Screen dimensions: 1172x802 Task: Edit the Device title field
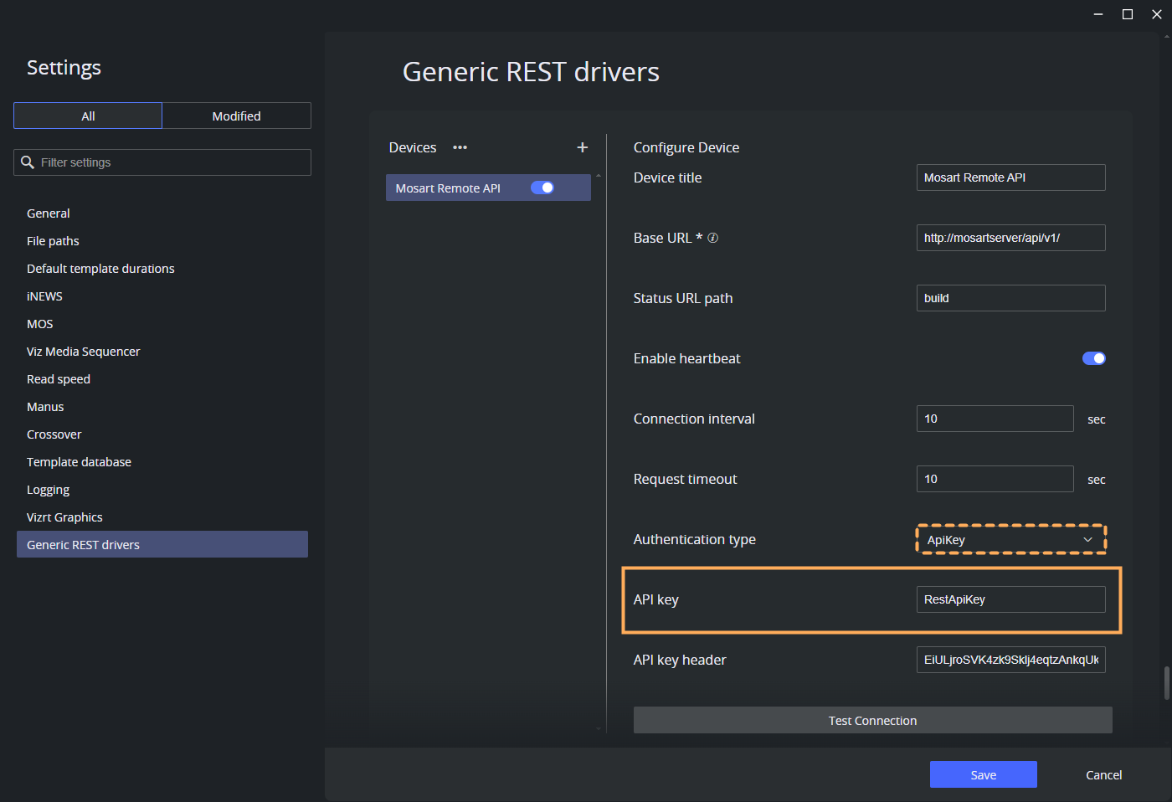(1010, 177)
